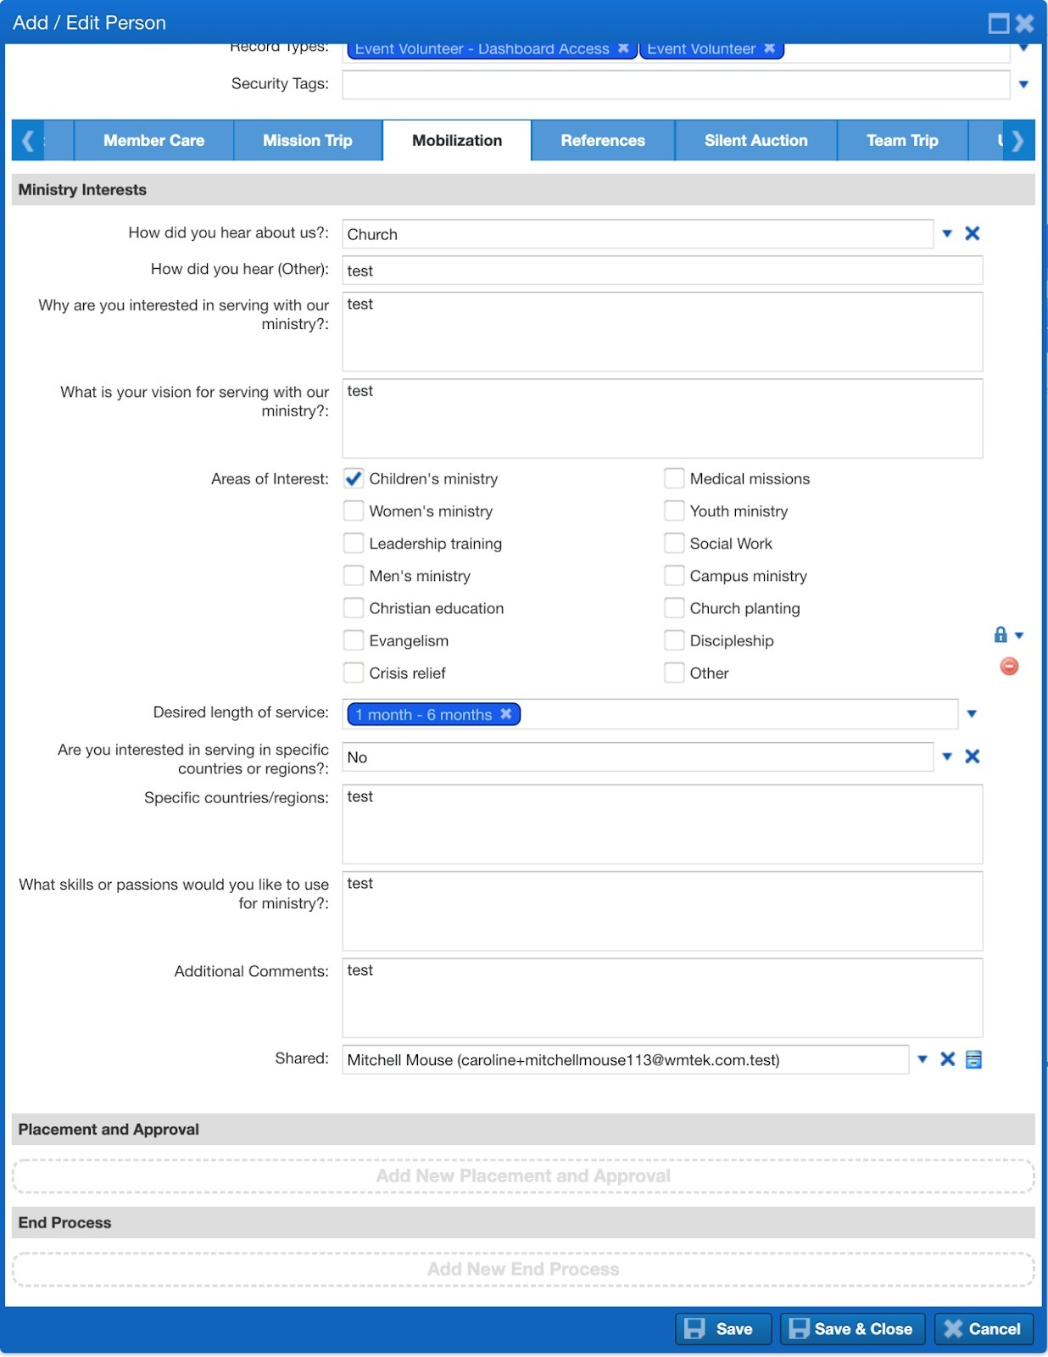Focus the vision for serving text area

click(662, 419)
